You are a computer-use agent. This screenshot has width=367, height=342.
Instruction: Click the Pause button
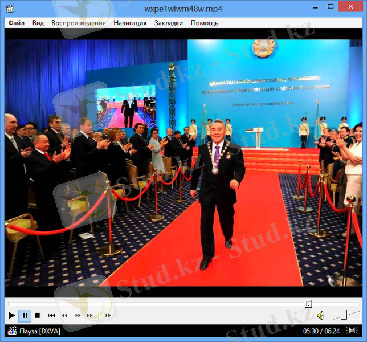coord(25,315)
